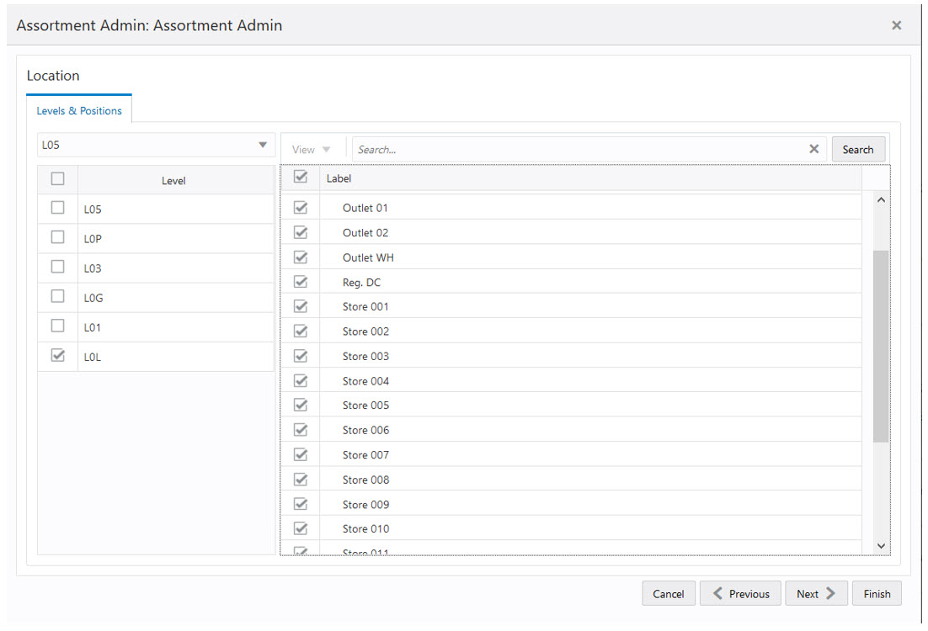
Task: Click the Finish button
Action: [x=877, y=593]
